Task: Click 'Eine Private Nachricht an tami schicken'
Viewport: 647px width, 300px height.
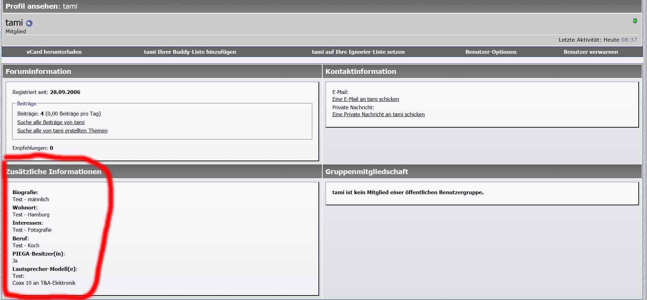Action: coord(378,114)
